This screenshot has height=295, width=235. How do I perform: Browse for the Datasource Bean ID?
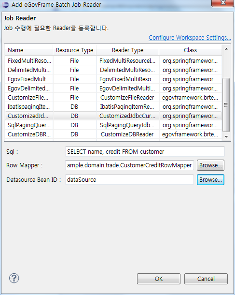coord(210,180)
